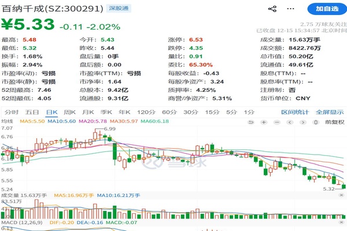Close the MACD indicator panel
This screenshot has width=347, height=231.
341,222
